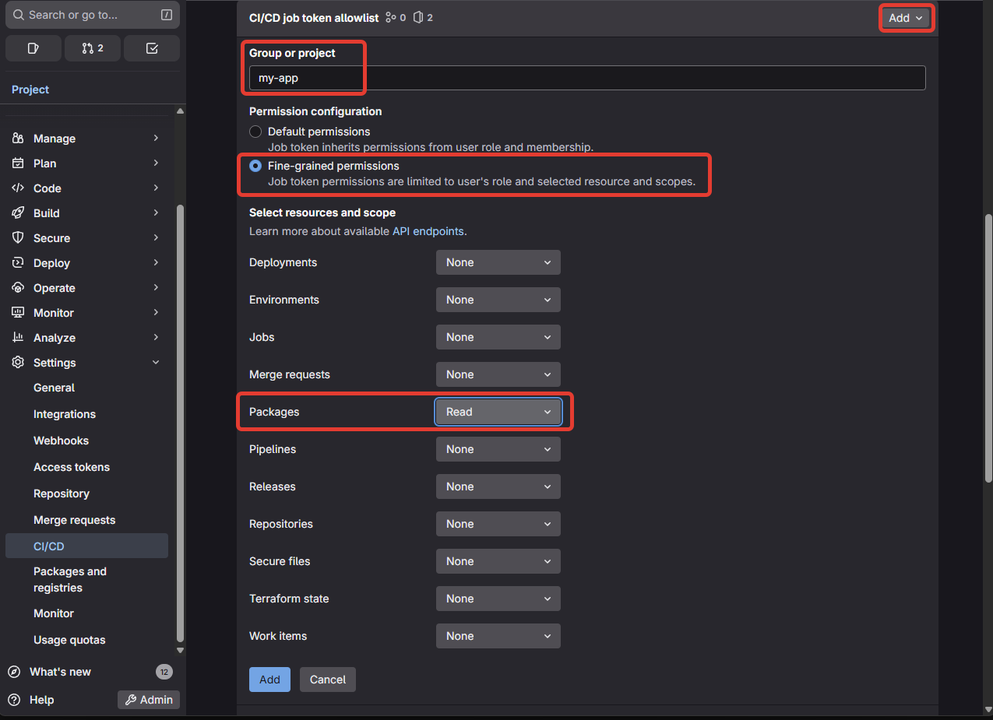993x720 pixels.
Task: Open the to-do list checkmark icon
Action: [x=152, y=48]
